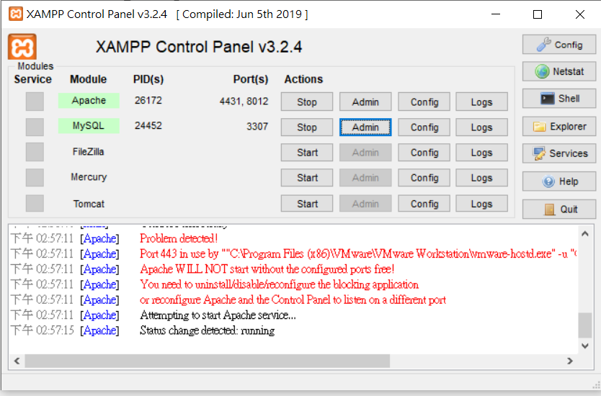This screenshot has height=396, width=601.
Task: Click the horizontal scrollbar thumb in log
Action: click(x=208, y=361)
